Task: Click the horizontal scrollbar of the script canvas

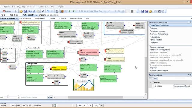Action: coord(95,97)
